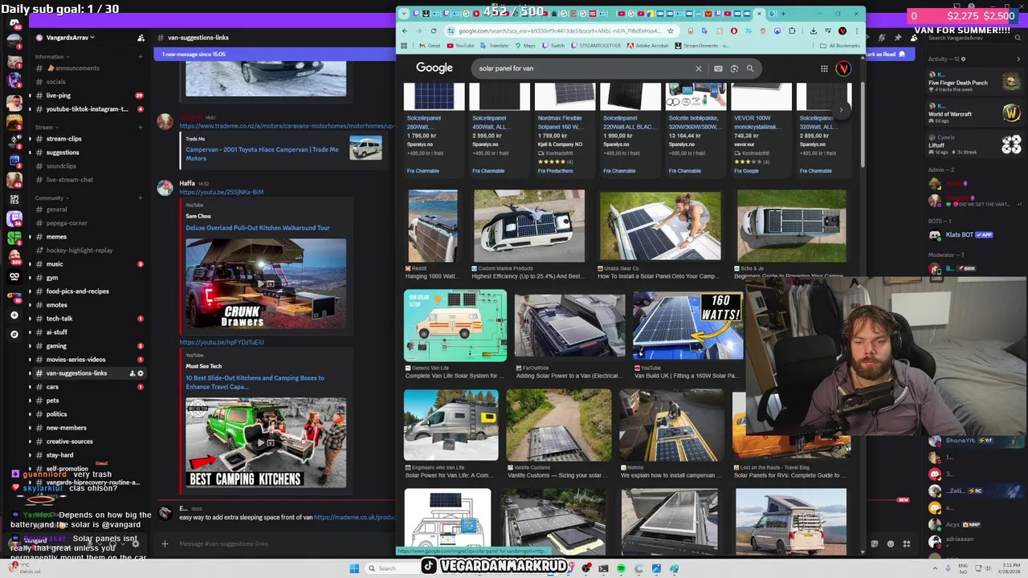1028x578 pixels.
Task: Open 10 Best Slide-Out Kitchens video link
Action: [x=255, y=382]
